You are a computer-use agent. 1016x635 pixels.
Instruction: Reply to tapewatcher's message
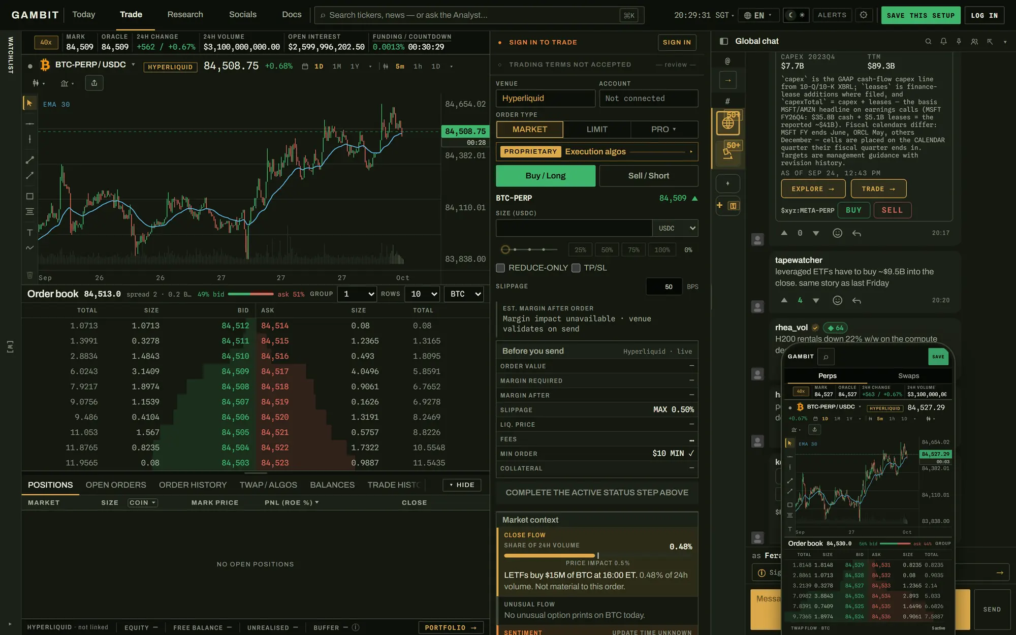pyautogui.click(x=856, y=301)
